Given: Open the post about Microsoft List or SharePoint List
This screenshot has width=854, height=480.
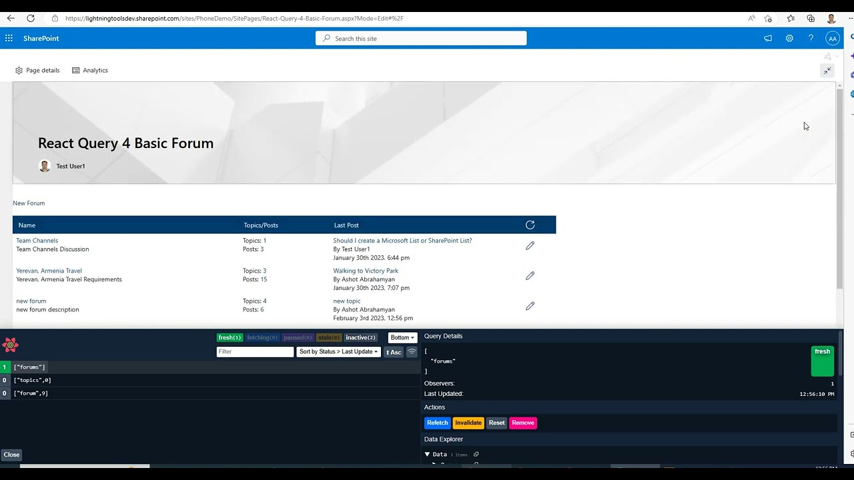Looking at the screenshot, I should coord(402,241).
